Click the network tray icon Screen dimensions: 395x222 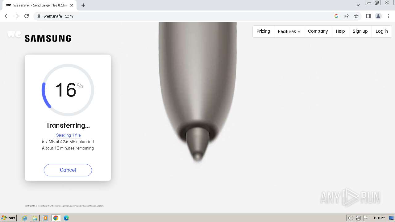358,218
